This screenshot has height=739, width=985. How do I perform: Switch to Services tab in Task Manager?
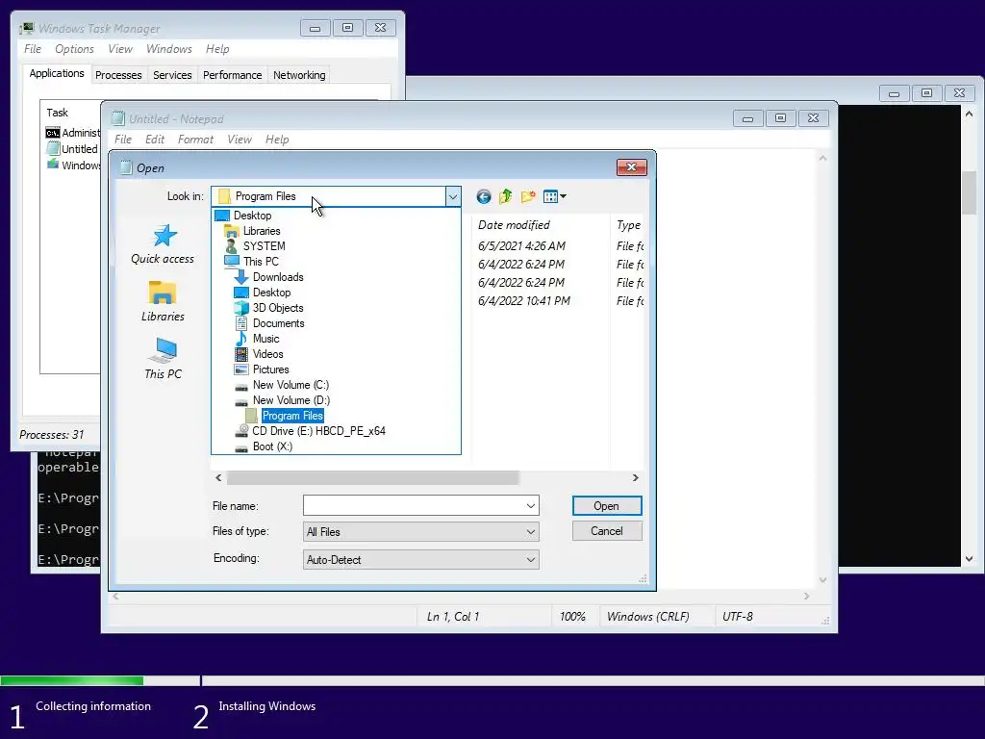click(172, 75)
